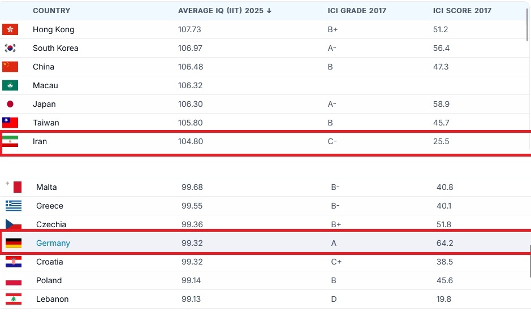Click Malta's IQ value 99.68
Viewport: 531px width, 312px height.
192,187
